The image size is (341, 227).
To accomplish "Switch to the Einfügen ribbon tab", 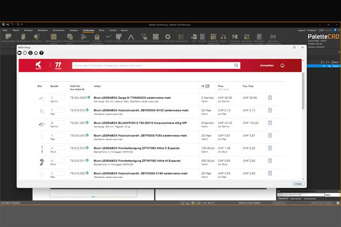I will point(28,31).
